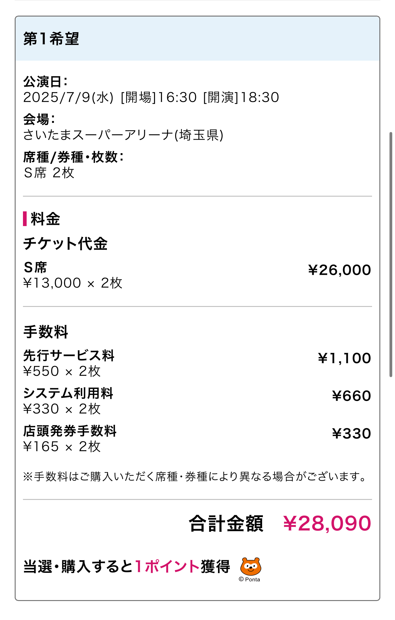Click the 店頭発券手数料 fee row label
Screen dimensions: 395x620
tap(70, 431)
